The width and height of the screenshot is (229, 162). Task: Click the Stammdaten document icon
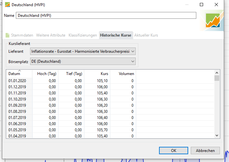click(x=7, y=35)
